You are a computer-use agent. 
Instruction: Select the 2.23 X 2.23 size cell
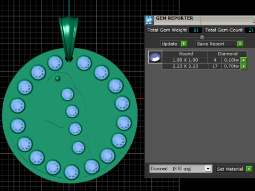click(x=185, y=66)
